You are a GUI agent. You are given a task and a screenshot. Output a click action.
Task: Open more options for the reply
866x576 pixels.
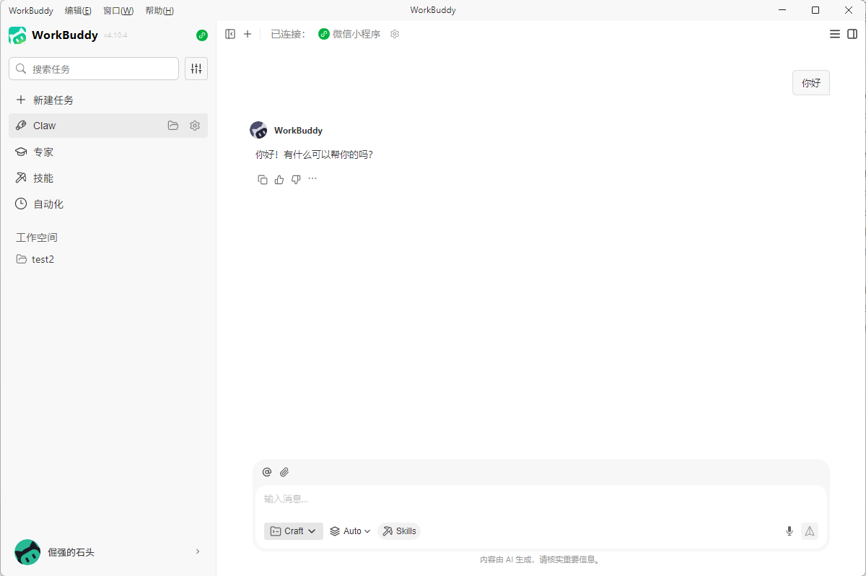pyautogui.click(x=312, y=179)
